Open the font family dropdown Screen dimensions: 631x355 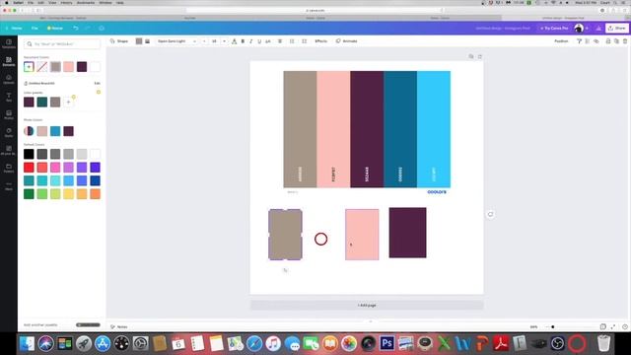[176, 41]
